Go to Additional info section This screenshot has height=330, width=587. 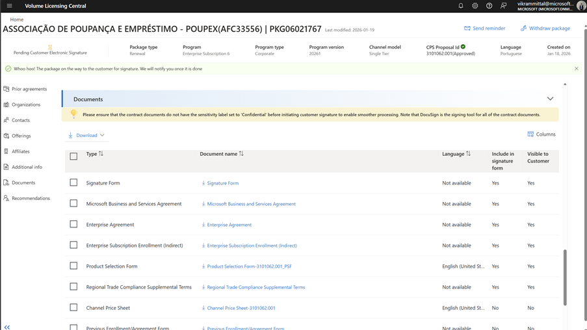coord(27,167)
